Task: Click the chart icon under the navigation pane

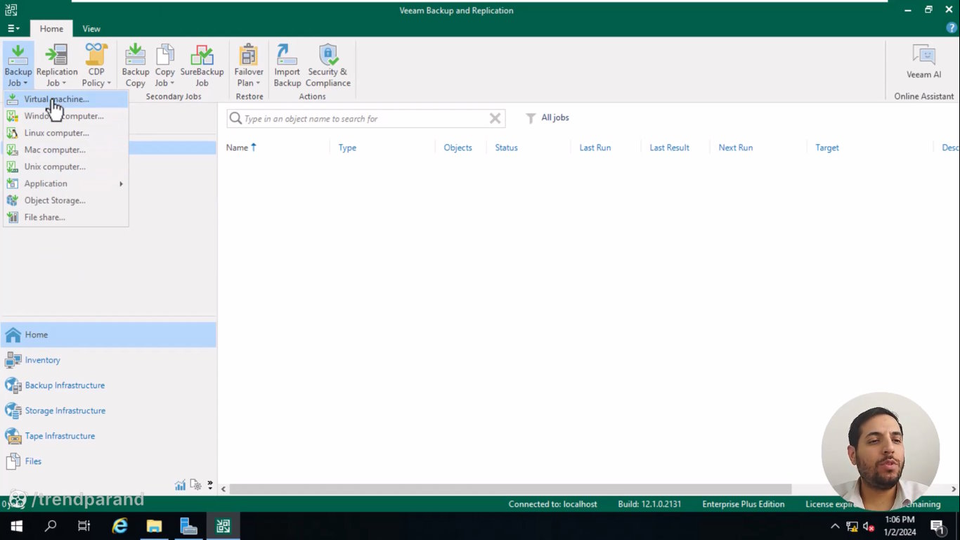Action: pyautogui.click(x=181, y=484)
